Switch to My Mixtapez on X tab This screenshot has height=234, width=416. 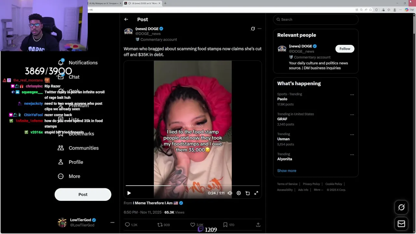pos(104,3)
